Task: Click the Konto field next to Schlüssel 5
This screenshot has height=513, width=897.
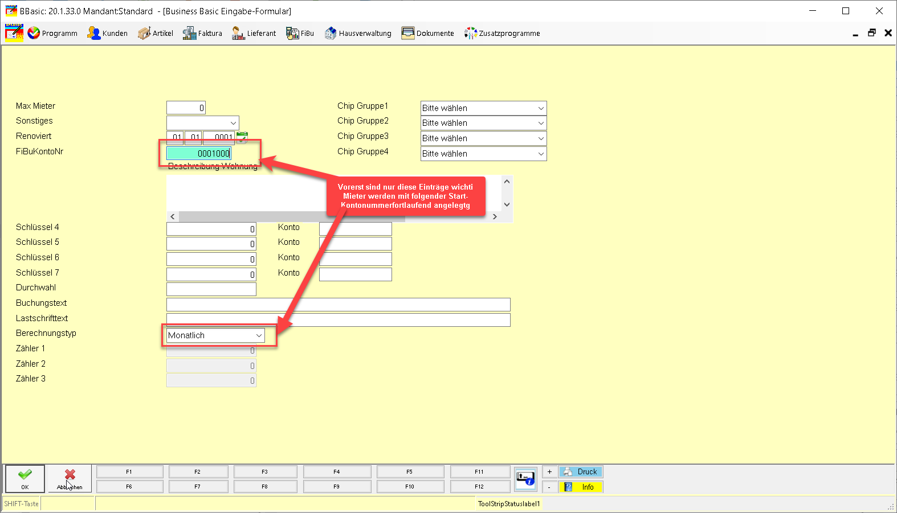Action: (356, 244)
